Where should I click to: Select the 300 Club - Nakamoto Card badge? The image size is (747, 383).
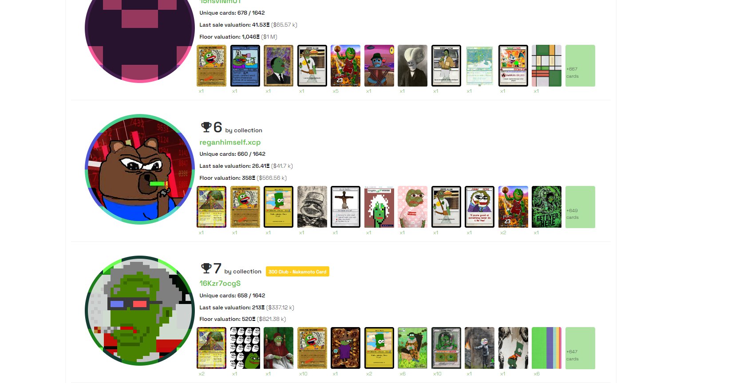click(x=297, y=272)
